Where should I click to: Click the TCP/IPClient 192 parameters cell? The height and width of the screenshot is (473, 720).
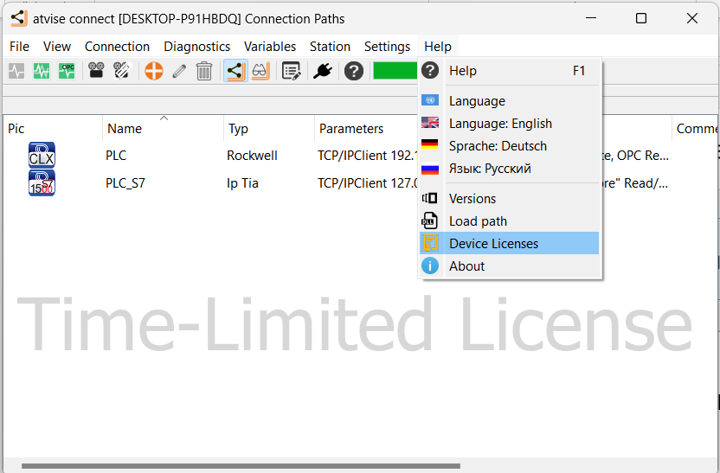pyautogui.click(x=367, y=155)
